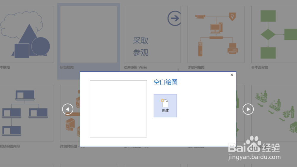Screen dimensions: 297x167
Task: Select the 空白绘图 template thumbnail
Action: coord(89,34)
